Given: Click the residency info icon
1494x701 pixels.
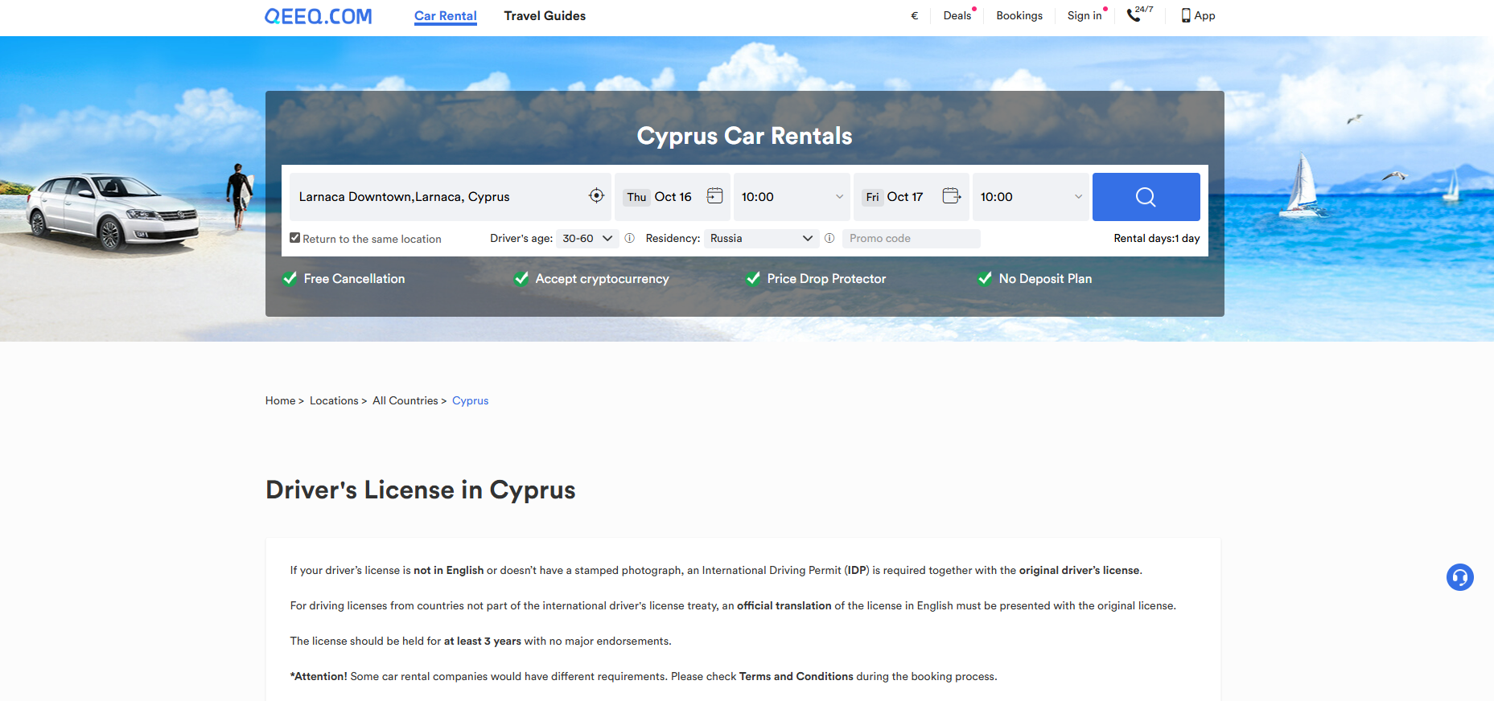Looking at the screenshot, I should point(829,239).
